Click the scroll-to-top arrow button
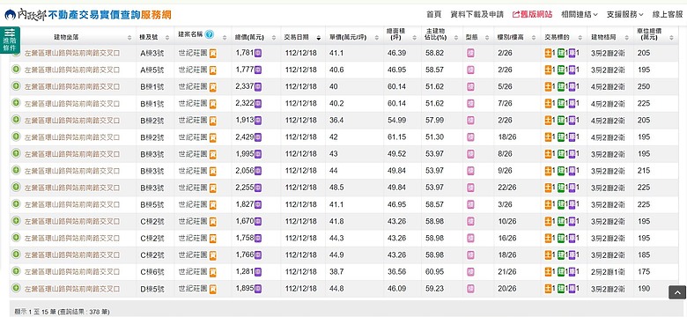The height and width of the screenshot is (317, 687). (677, 292)
